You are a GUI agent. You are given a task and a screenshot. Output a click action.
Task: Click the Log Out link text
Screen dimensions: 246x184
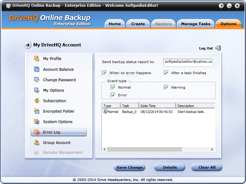pos(206,48)
